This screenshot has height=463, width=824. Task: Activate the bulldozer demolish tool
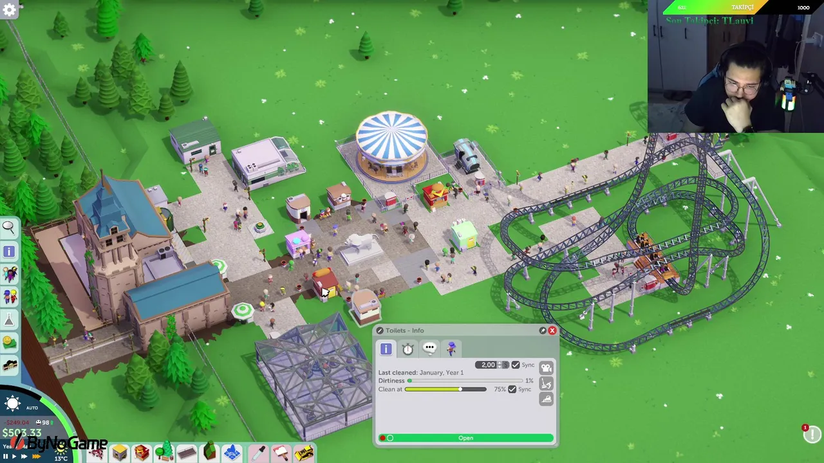click(x=304, y=453)
